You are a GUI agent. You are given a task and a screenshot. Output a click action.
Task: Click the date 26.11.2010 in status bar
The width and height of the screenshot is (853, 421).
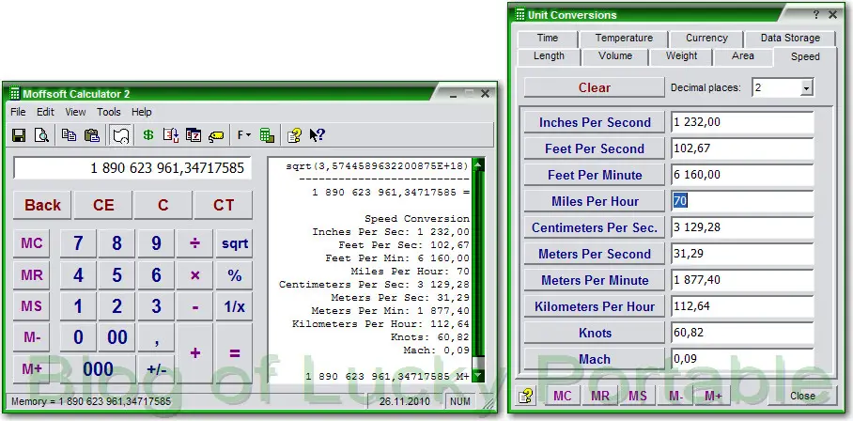pyautogui.click(x=405, y=402)
